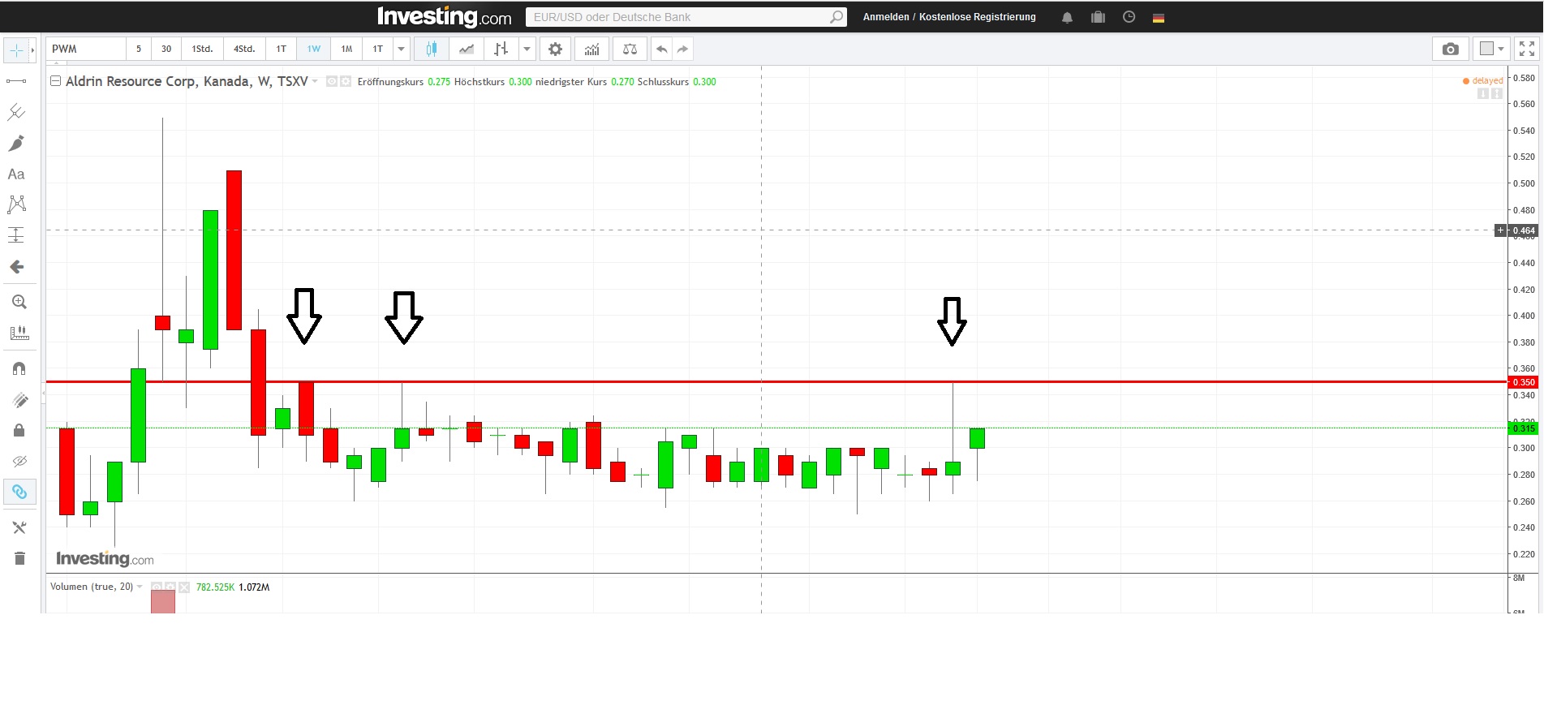Screen dimensions: 1544x714
Task: Click Kostenlose Registrierung link
Action: pyautogui.click(x=978, y=17)
